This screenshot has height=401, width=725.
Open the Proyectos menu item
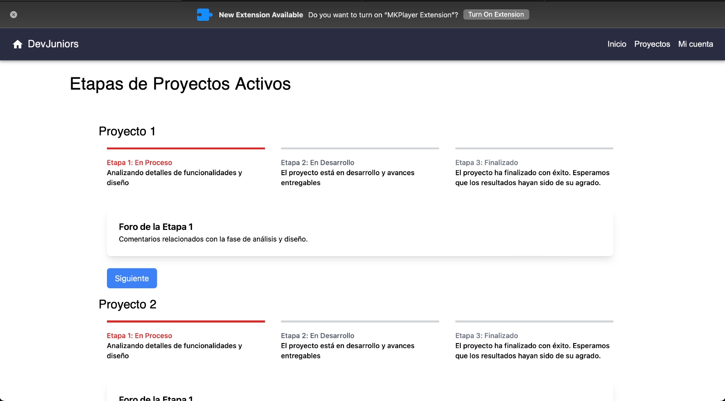(x=652, y=44)
